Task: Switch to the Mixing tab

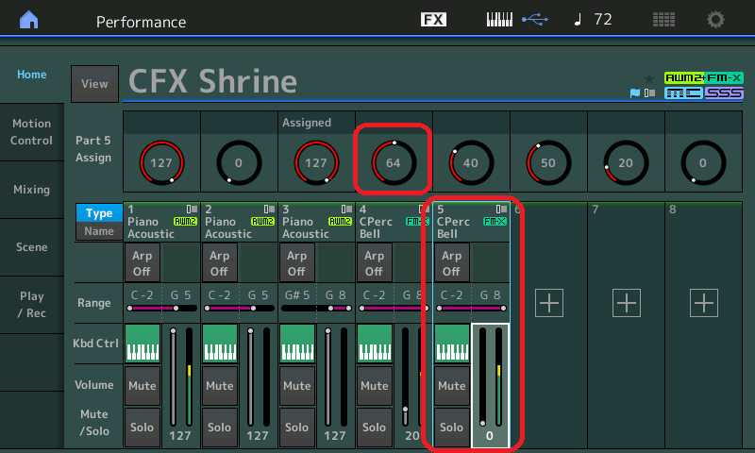Action: point(31,190)
